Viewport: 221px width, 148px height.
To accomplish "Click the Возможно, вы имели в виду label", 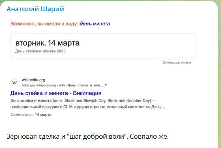I will coord(44,24).
